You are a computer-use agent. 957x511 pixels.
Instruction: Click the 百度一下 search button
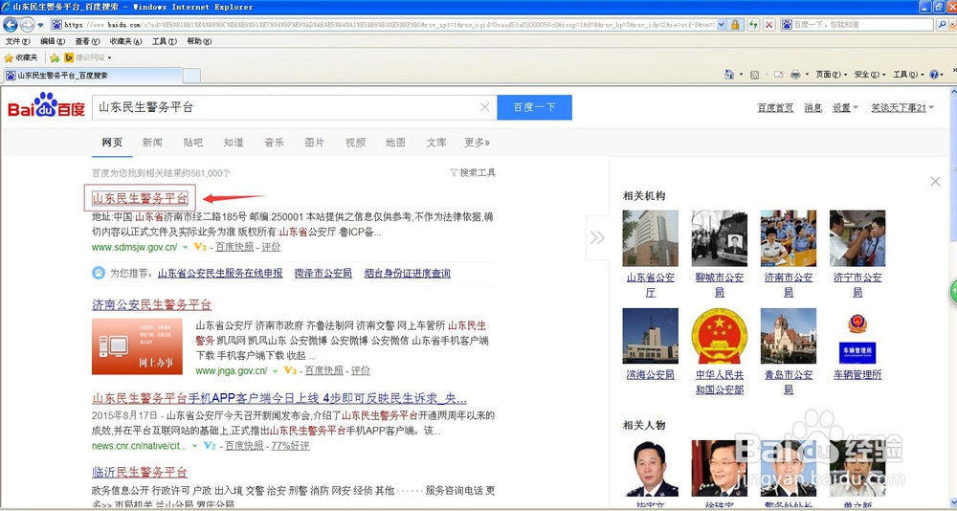[x=535, y=107]
